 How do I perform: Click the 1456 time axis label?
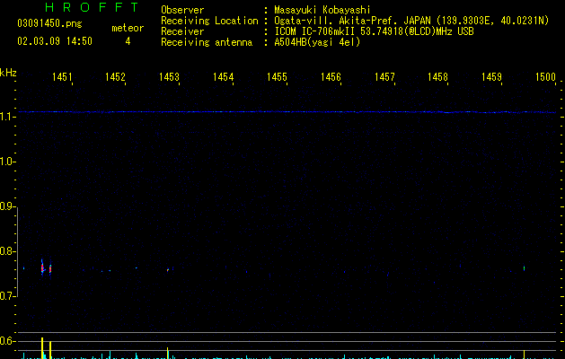[x=331, y=77]
